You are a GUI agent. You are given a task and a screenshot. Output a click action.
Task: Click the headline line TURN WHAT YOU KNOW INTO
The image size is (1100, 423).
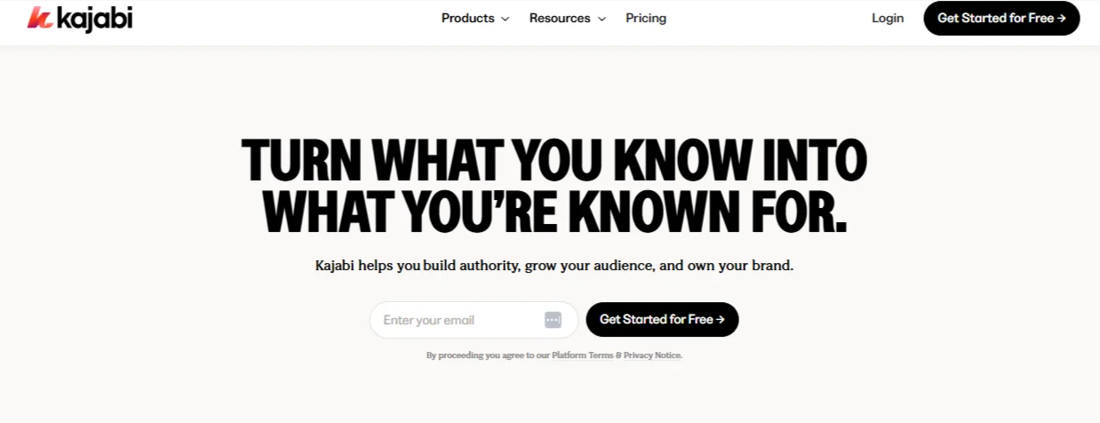[554, 161]
